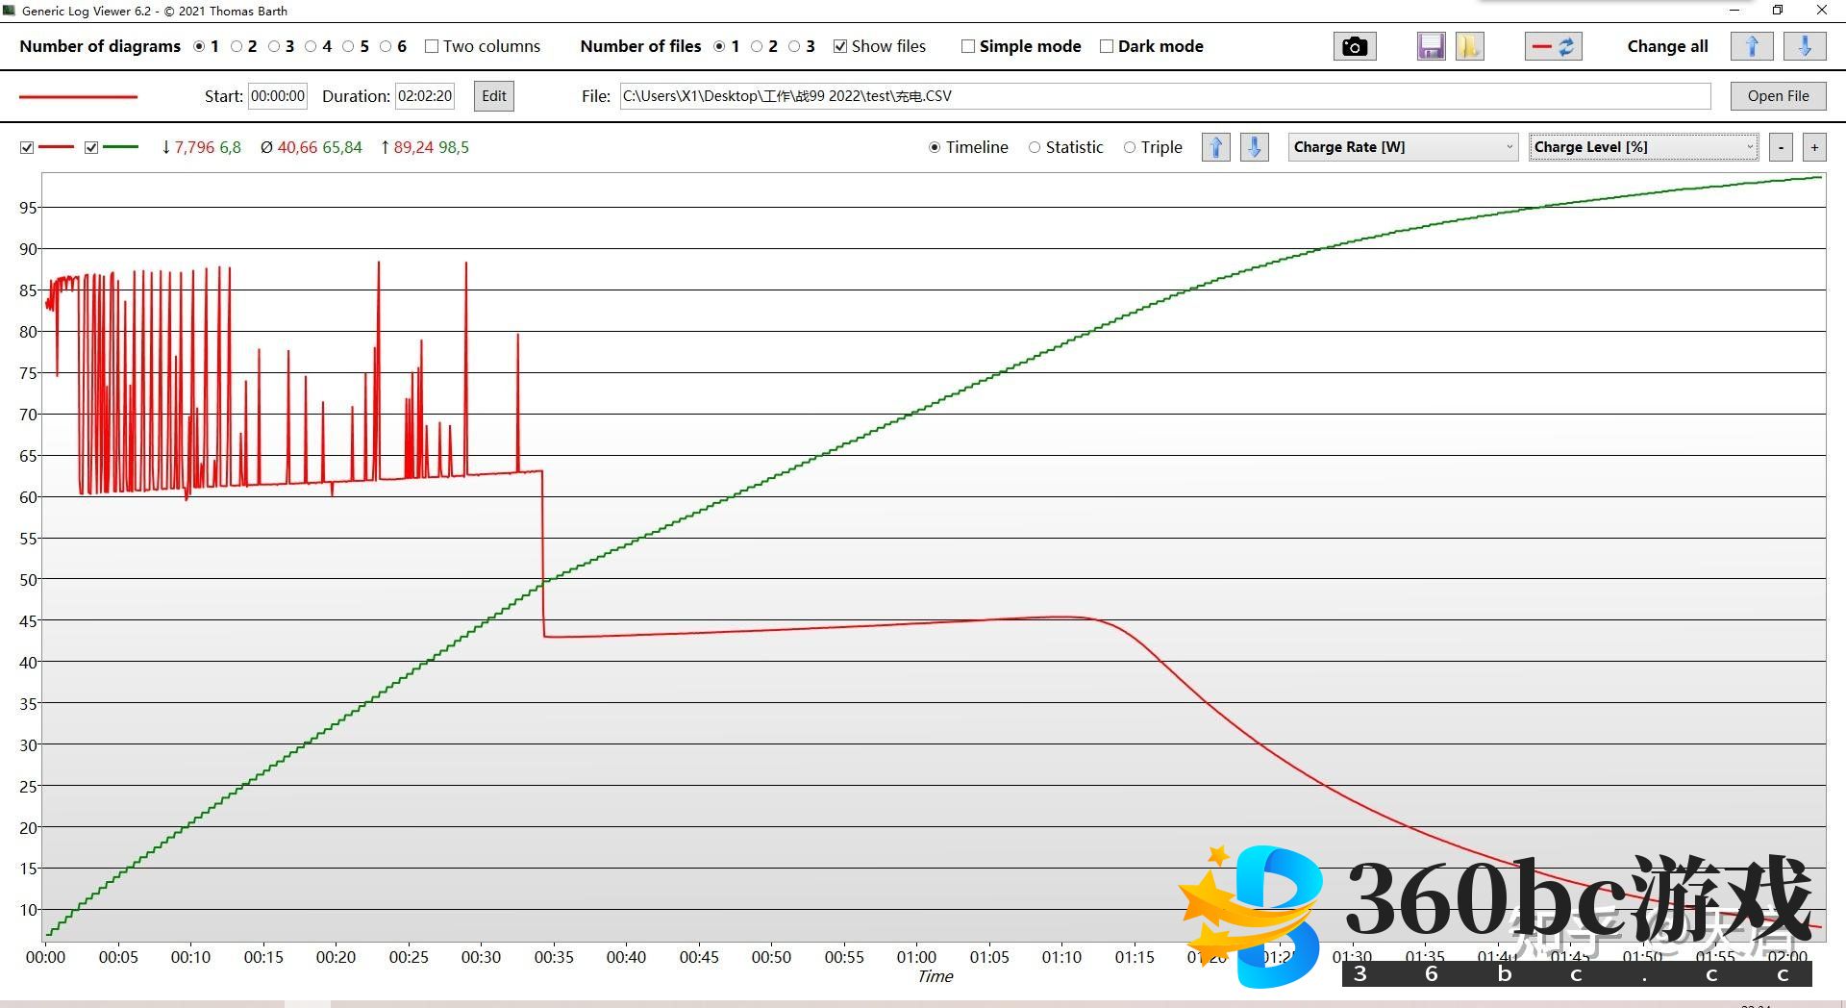
Task: Click the purple floppy disk save icon
Action: pyautogui.click(x=1431, y=46)
